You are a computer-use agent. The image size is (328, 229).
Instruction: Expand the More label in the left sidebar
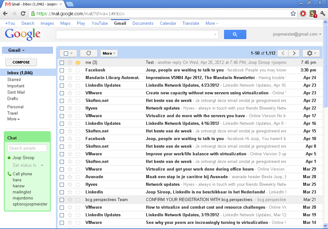(13, 119)
